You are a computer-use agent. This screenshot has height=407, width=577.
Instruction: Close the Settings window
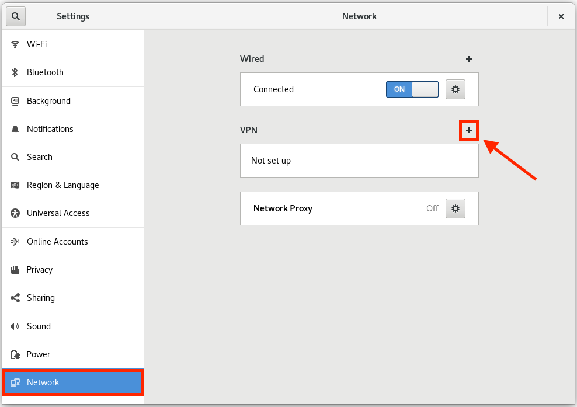point(561,16)
